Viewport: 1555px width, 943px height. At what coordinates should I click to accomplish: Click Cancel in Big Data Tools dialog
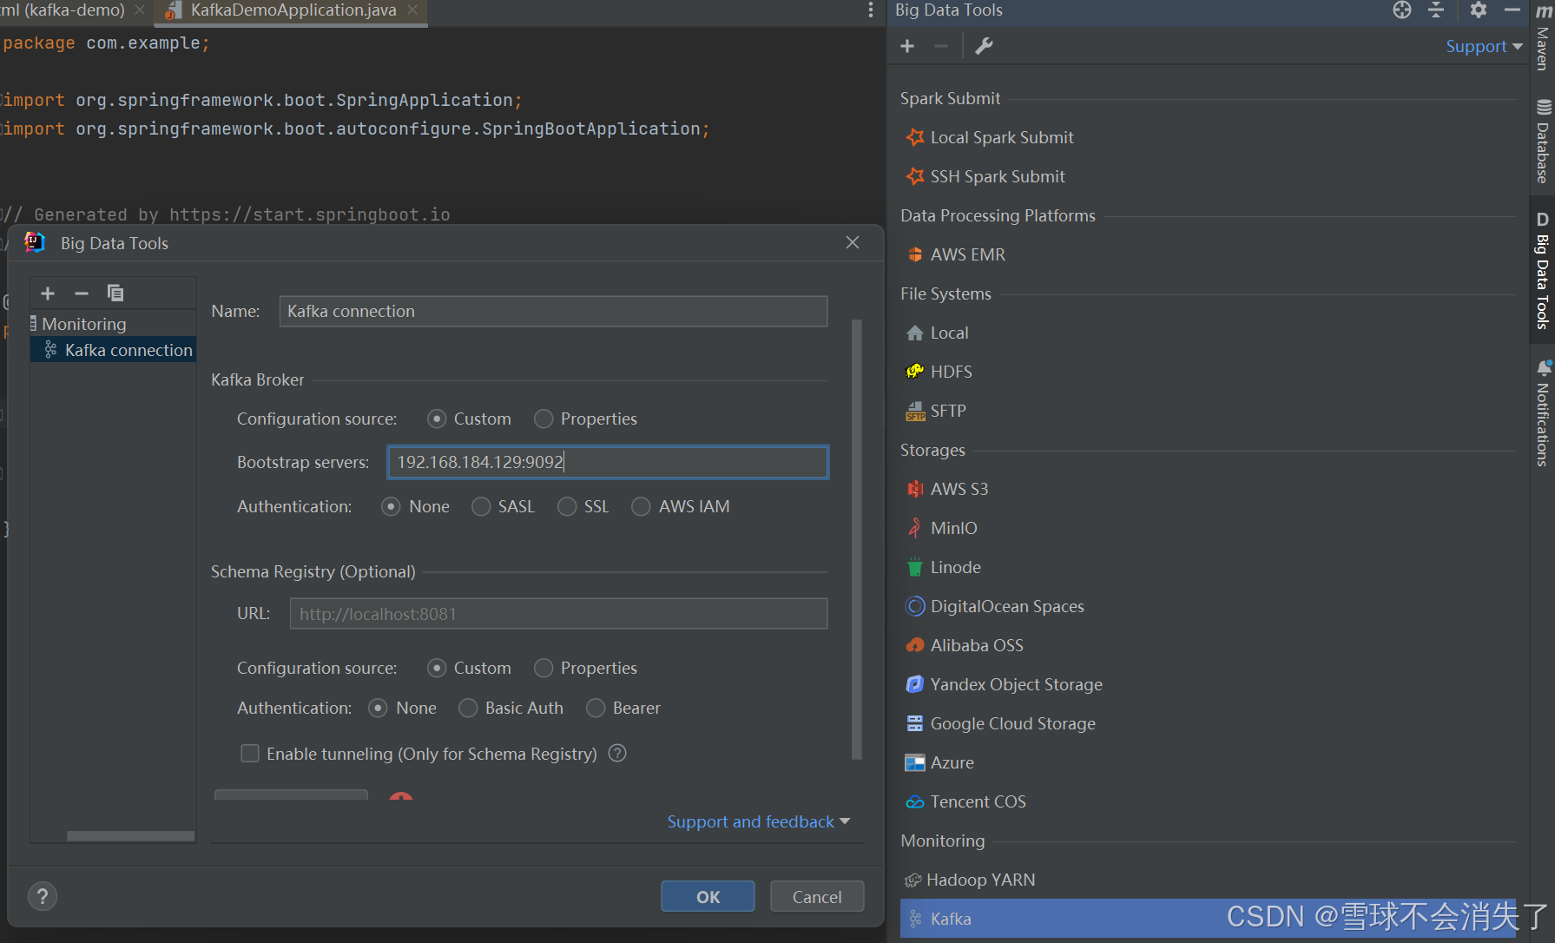click(817, 896)
